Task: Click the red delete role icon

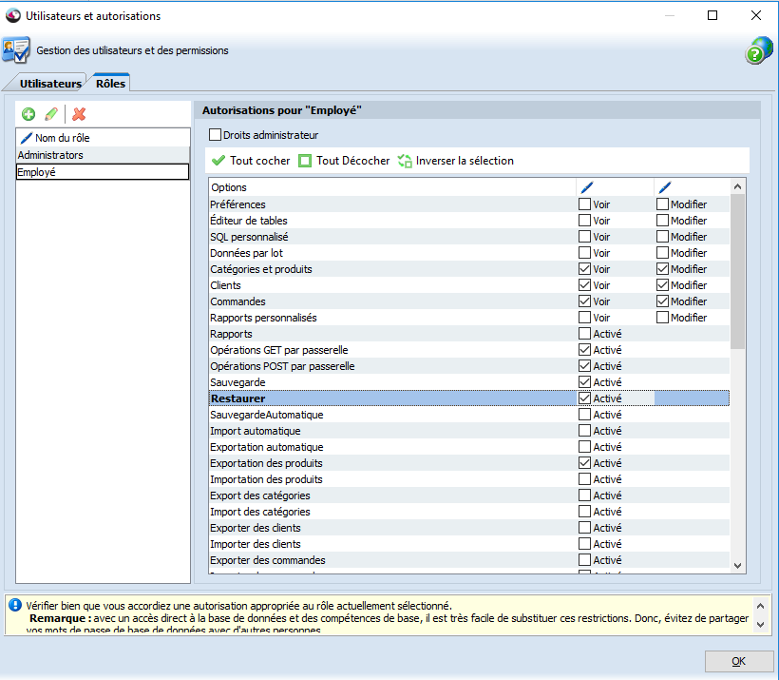Action: click(x=79, y=114)
